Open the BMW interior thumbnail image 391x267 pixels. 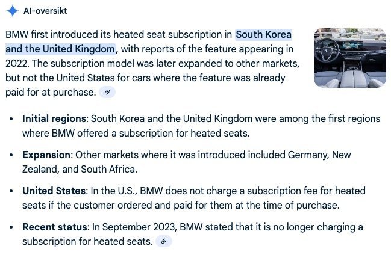point(350,58)
